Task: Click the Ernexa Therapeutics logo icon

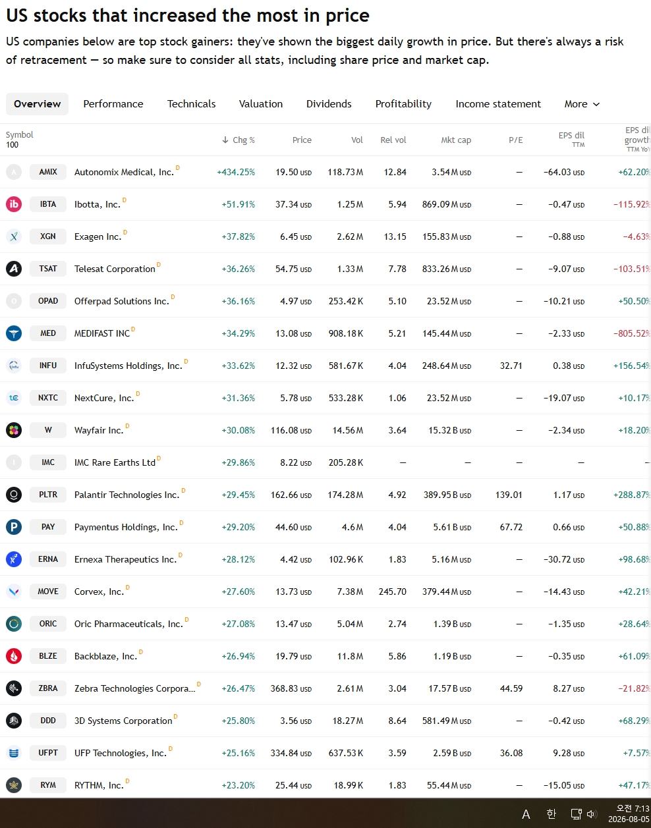Action: 14,559
